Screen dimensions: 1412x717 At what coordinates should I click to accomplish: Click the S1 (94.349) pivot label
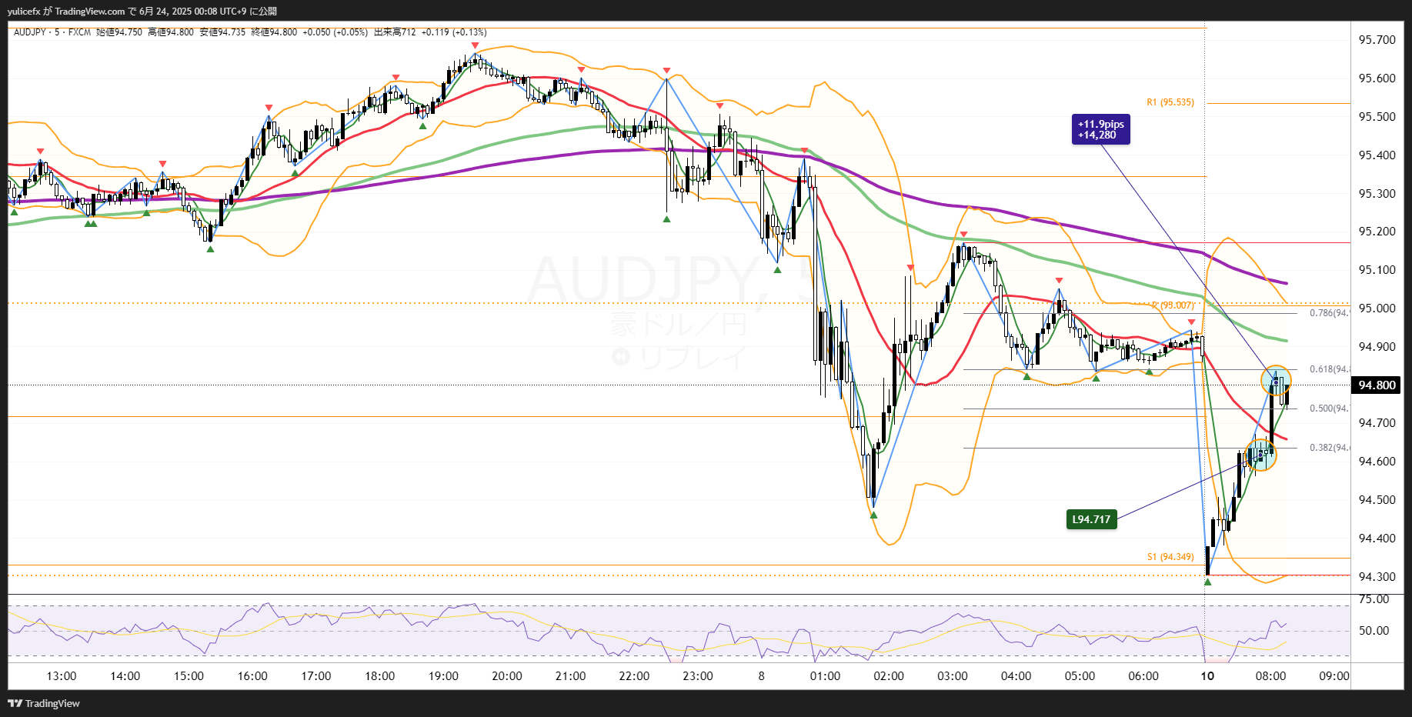(1170, 557)
